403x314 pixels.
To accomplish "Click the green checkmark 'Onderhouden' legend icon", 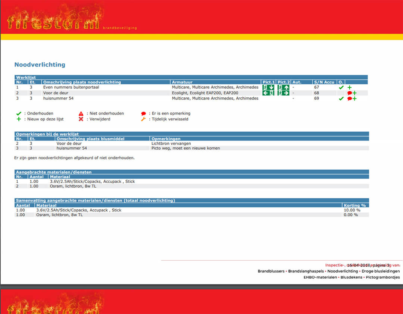I will click(x=19, y=113).
